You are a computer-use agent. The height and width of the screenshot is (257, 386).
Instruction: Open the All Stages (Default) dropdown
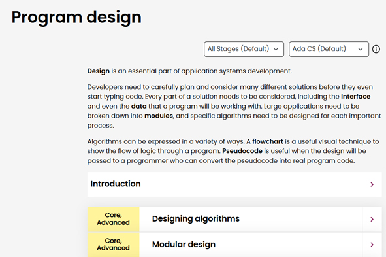[244, 49]
